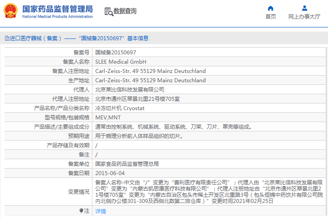The height and width of the screenshot is (218, 328).
Task: Click the 2015-06-04 filing date
Action: (x=110, y=173)
